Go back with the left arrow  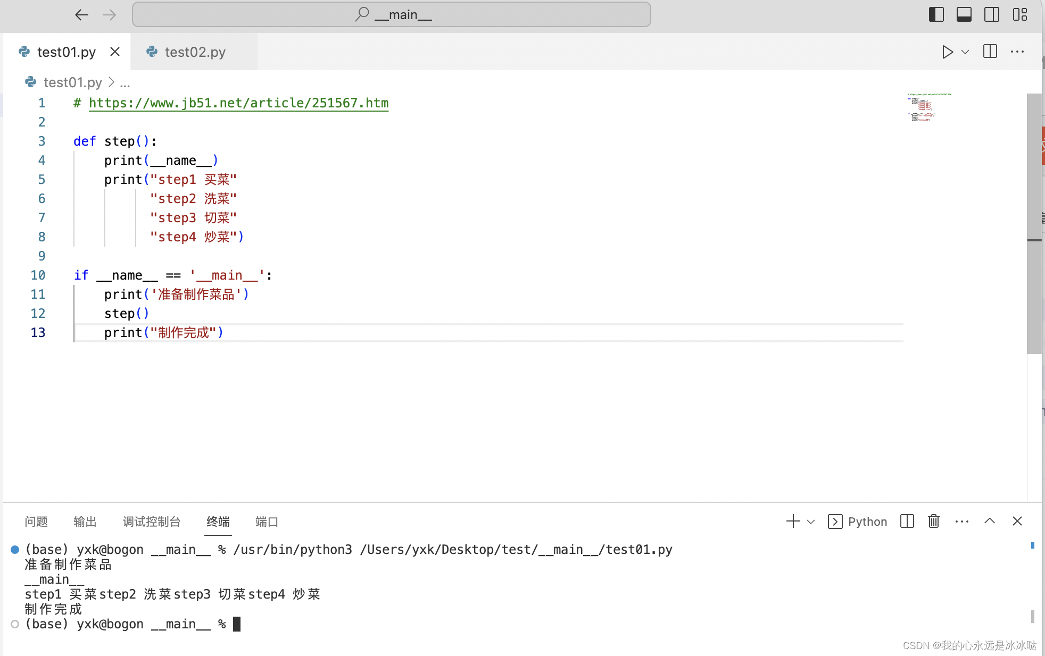click(x=81, y=15)
